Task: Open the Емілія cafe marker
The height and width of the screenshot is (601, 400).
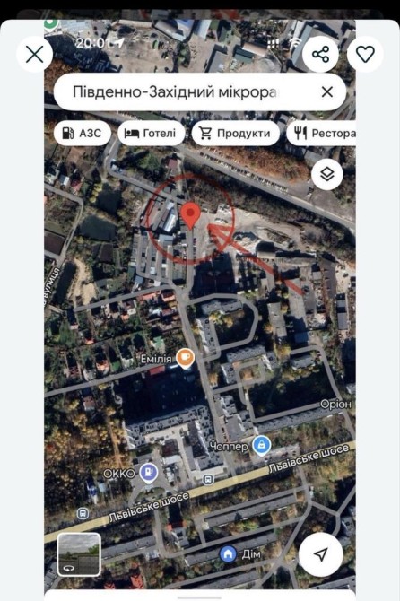Action: coord(185,359)
